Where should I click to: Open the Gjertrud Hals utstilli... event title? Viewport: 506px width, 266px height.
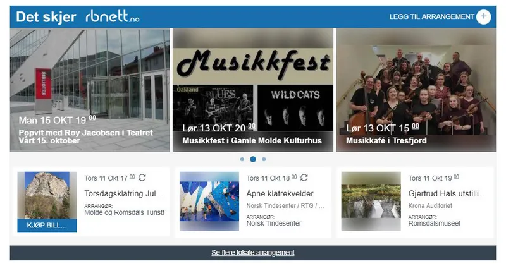447,194
